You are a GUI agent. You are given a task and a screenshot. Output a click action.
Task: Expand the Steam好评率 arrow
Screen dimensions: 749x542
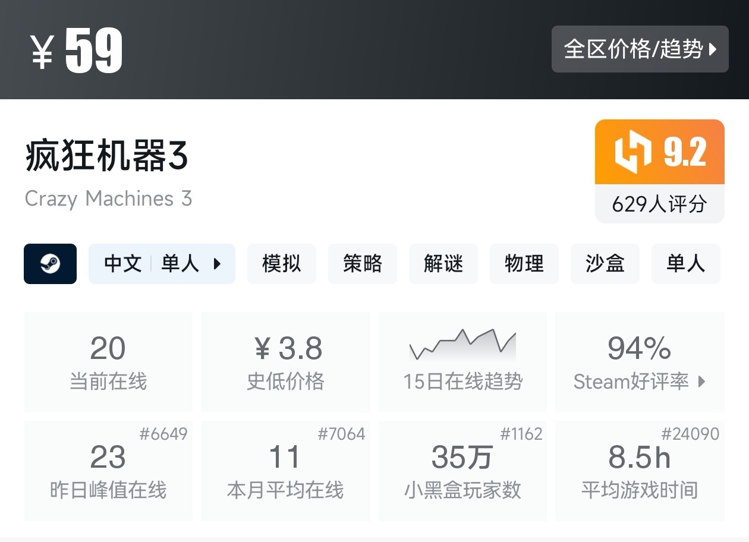[x=702, y=382]
